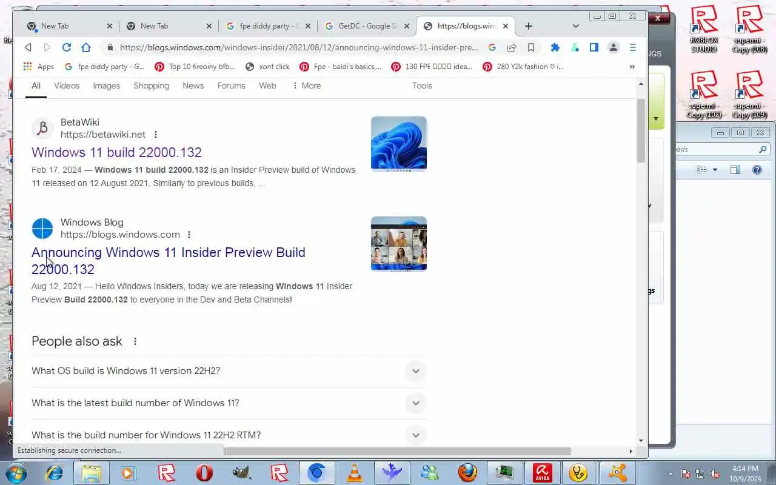Open GIMP from the taskbar
This screenshot has height=485, width=776.
coord(242,472)
